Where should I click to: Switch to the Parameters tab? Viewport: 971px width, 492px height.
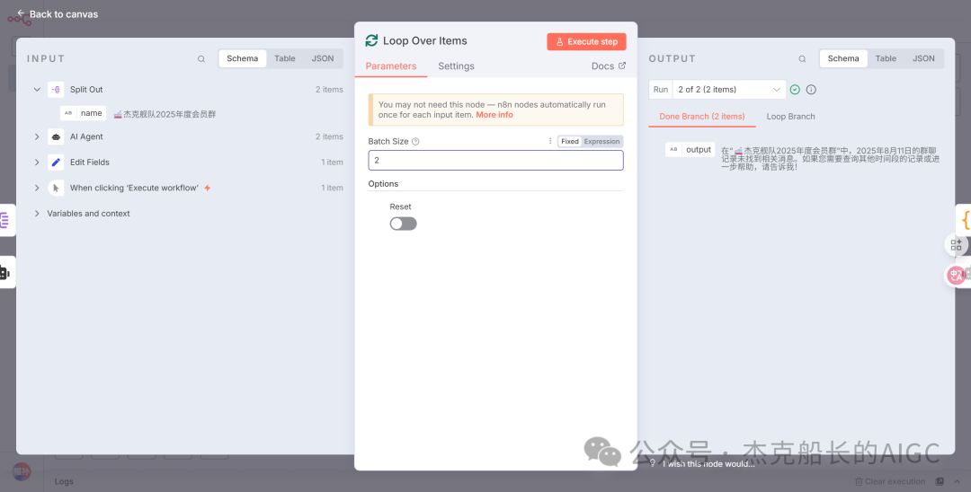point(391,66)
